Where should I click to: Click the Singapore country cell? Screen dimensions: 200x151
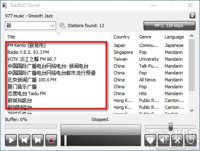tap(123, 52)
